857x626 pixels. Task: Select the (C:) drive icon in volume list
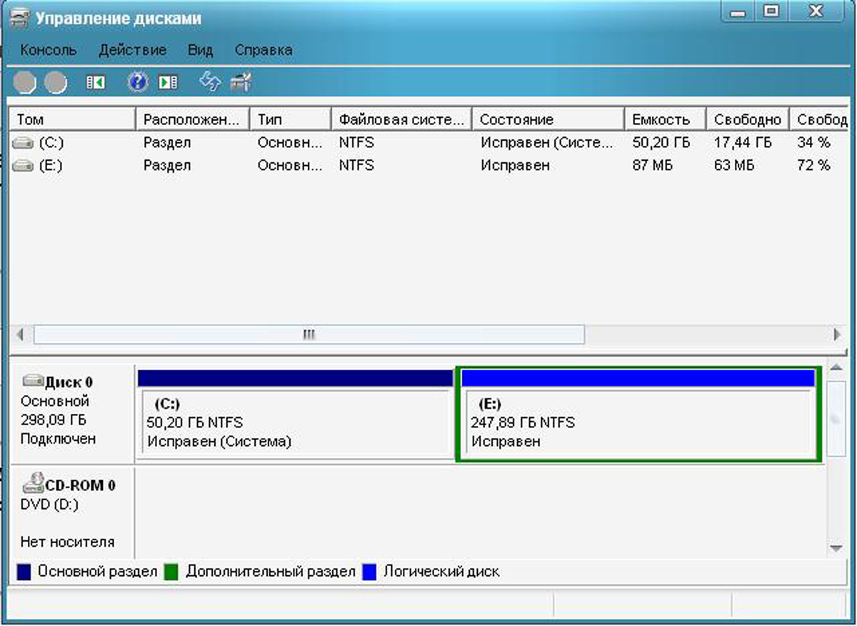coord(23,143)
